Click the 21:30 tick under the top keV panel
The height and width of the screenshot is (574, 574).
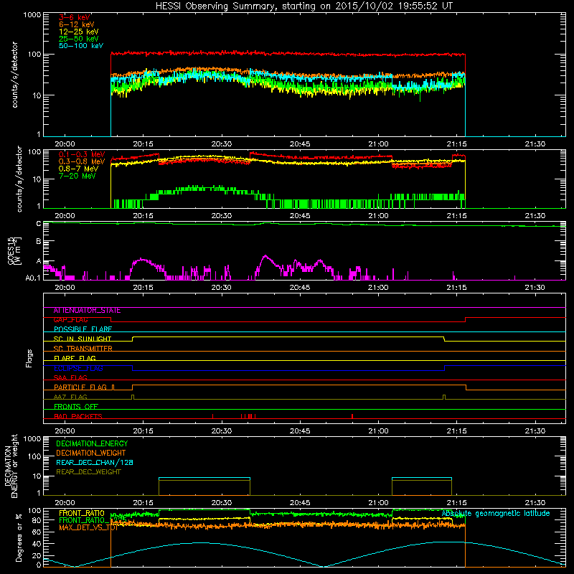(535, 144)
